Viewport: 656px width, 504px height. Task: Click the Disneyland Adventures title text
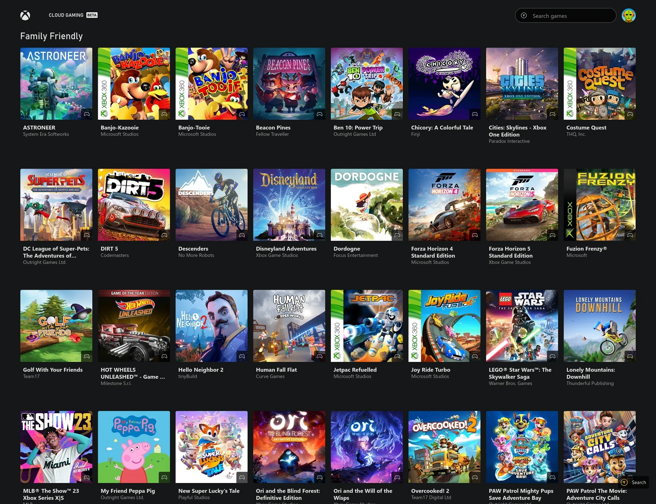coord(286,248)
